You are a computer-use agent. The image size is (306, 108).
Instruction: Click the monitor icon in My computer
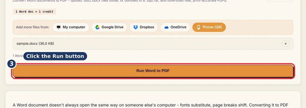[x=59, y=27]
